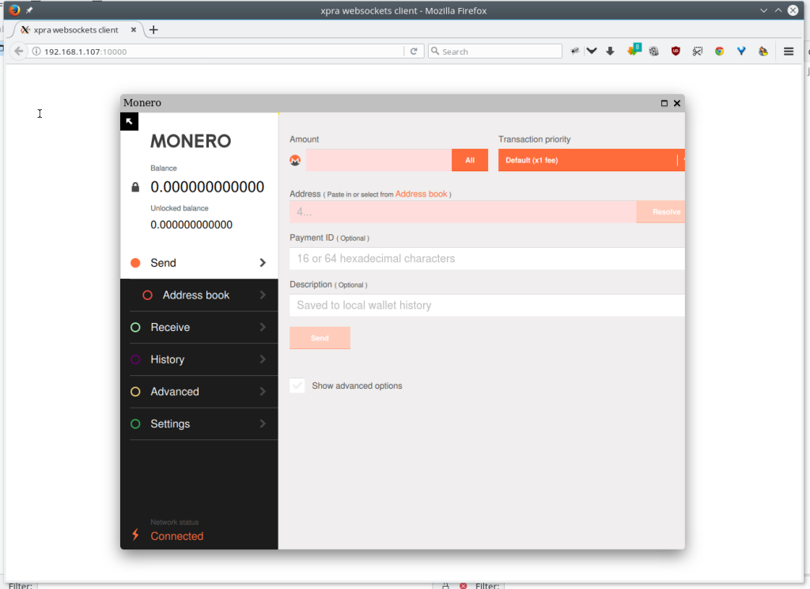Click the Unlocked balance value
Screen dimensions: 810x589
pyautogui.click(x=191, y=224)
